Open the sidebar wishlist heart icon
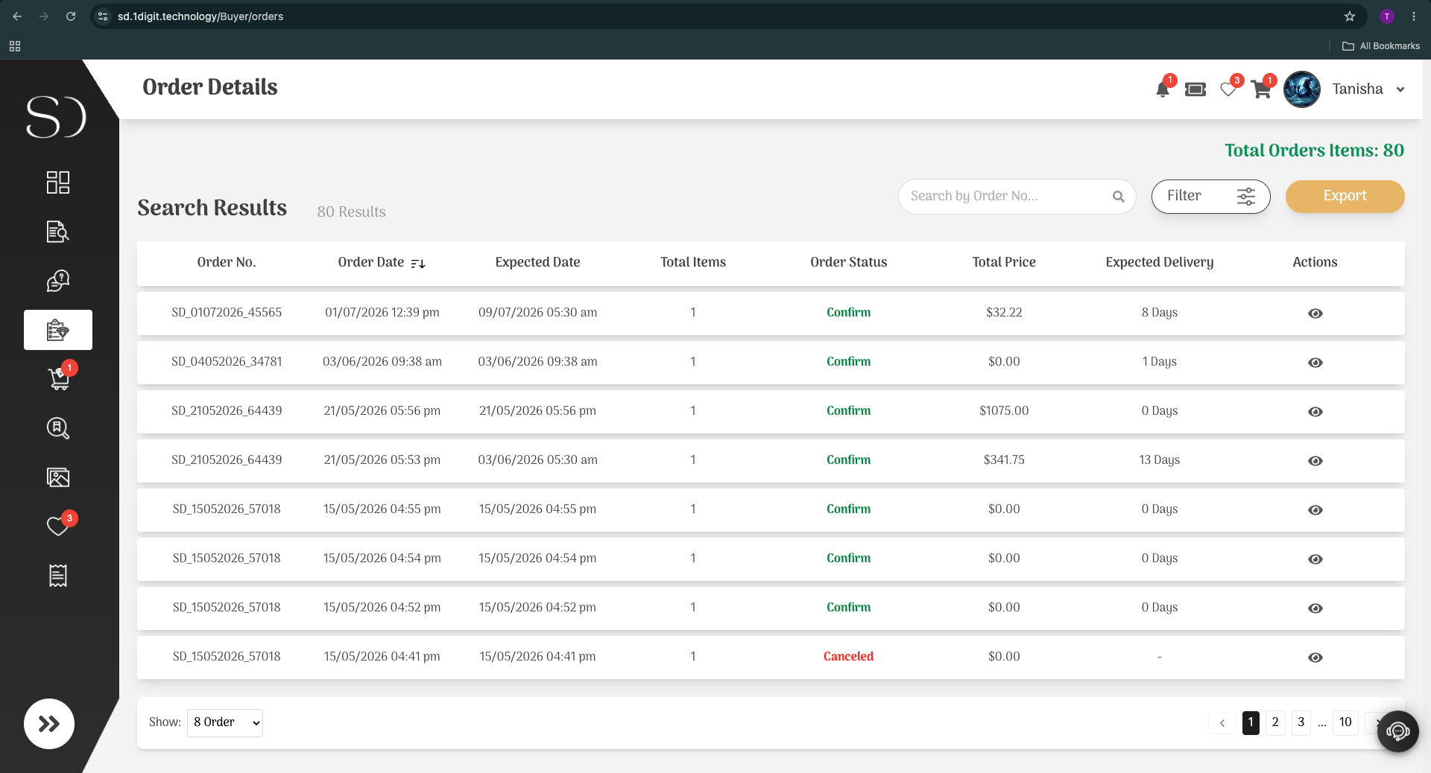1431x773 pixels. (x=60, y=525)
